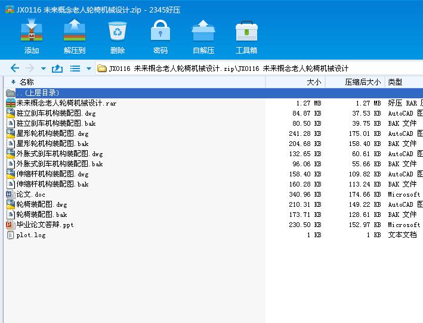Select 驻立刹车机构装配图.bak file
The width and height of the screenshot is (423, 323).
point(56,123)
